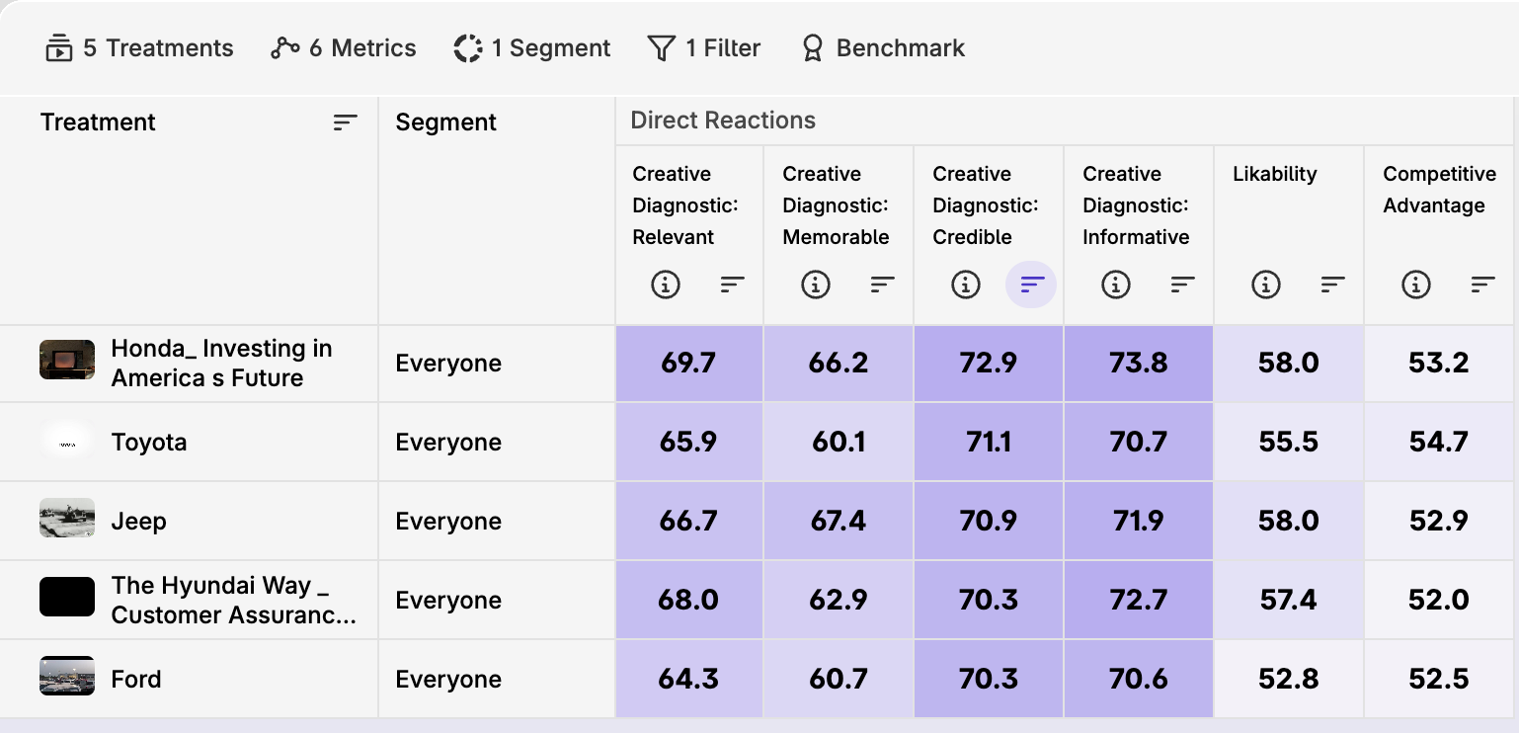Image resolution: width=1519 pixels, height=733 pixels.
Task: Click Ford's Likability score 52.8
Action: 1289,680
